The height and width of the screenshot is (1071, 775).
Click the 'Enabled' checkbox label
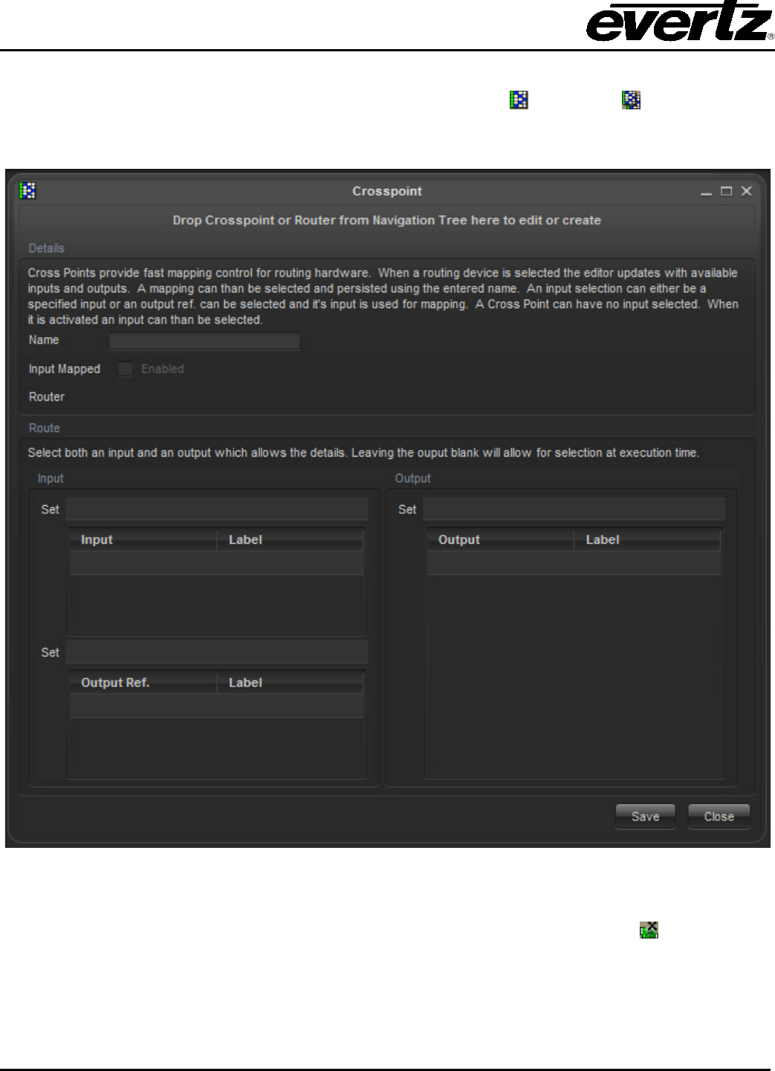click(x=163, y=369)
